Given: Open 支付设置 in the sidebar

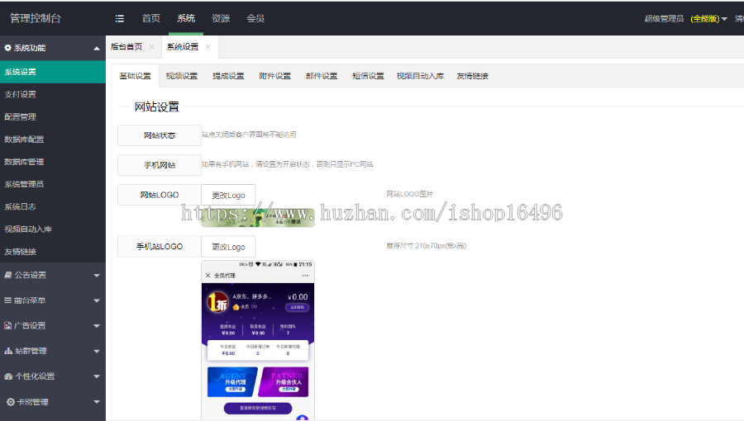Looking at the screenshot, I should pyautogui.click(x=53, y=94).
